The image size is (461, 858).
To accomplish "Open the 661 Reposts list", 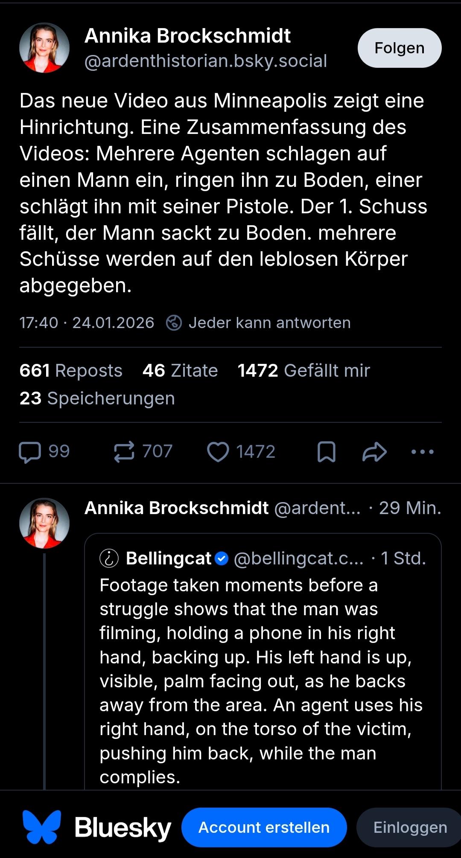I will pyautogui.click(x=71, y=370).
